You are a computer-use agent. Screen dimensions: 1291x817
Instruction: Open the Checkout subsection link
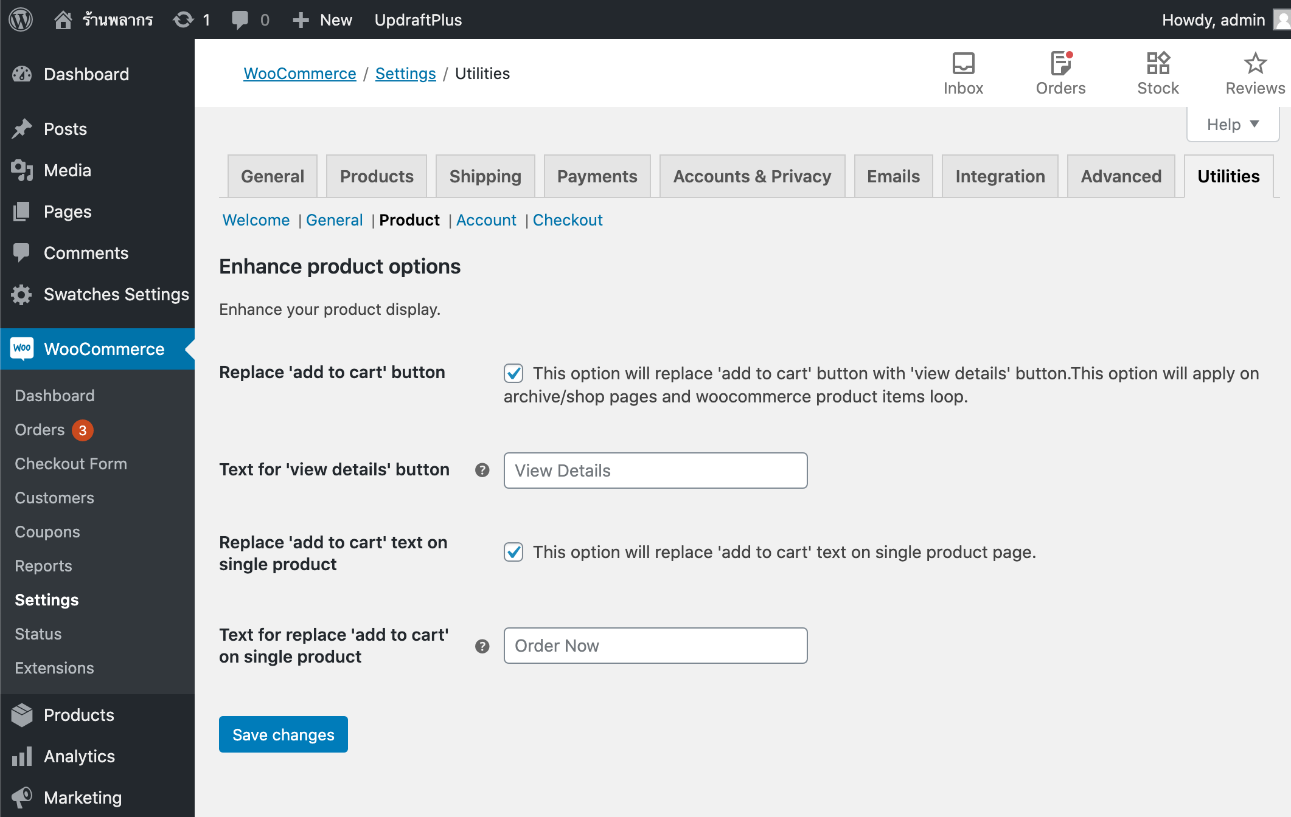pos(568,220)
